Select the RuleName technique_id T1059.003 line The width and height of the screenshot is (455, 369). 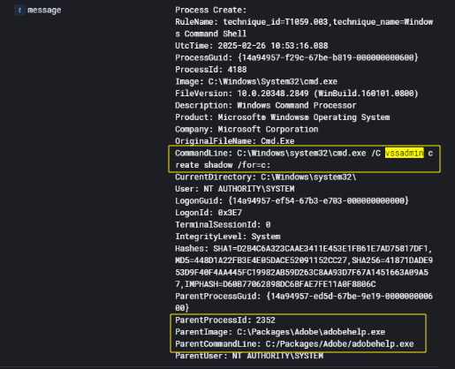[x=304, y=27]
